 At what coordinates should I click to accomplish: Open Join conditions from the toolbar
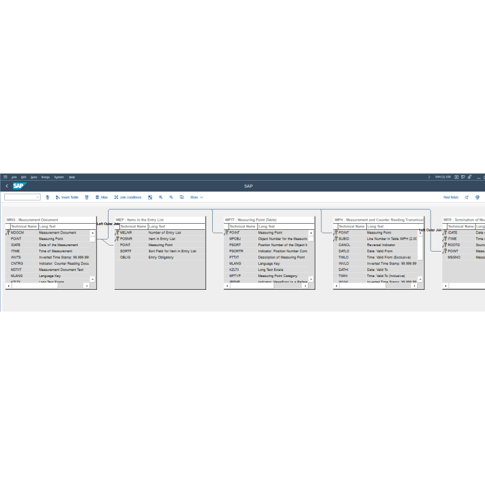coord(128,197)
